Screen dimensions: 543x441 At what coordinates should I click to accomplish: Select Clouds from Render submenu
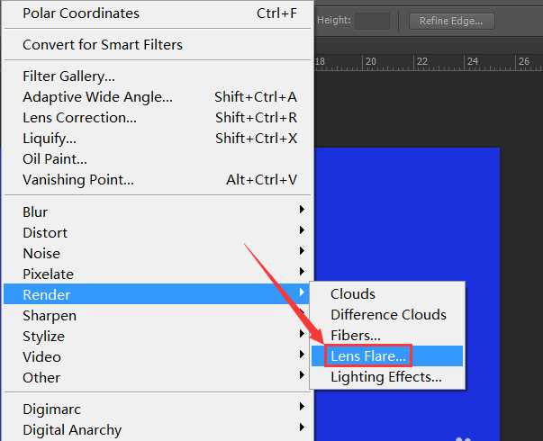[353, 294]
